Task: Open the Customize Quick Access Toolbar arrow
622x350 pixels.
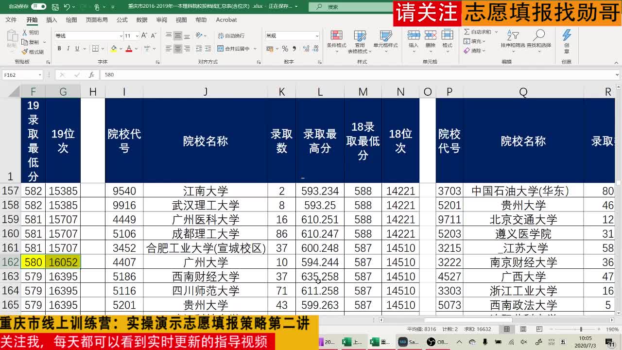Action: 113,7
